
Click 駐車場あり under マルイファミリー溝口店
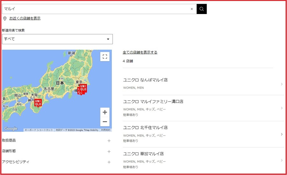coord(131,115)
